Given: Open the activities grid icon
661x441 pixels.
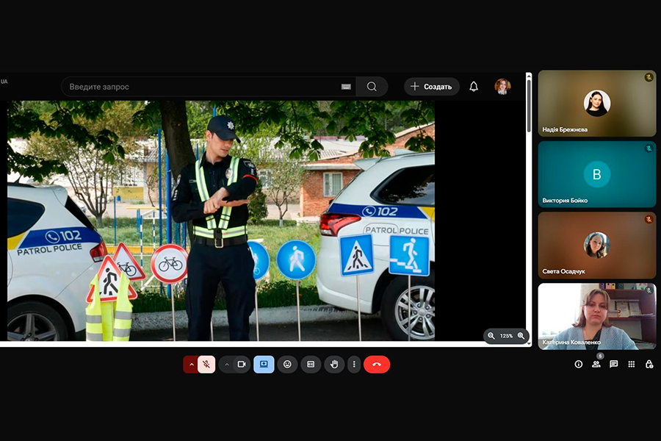Looking at the screenshot, I should [631, 364].
